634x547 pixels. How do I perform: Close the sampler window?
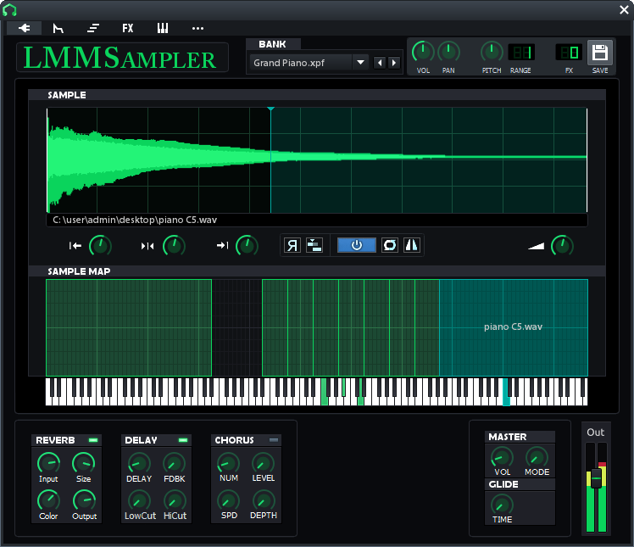pos(625,9)
